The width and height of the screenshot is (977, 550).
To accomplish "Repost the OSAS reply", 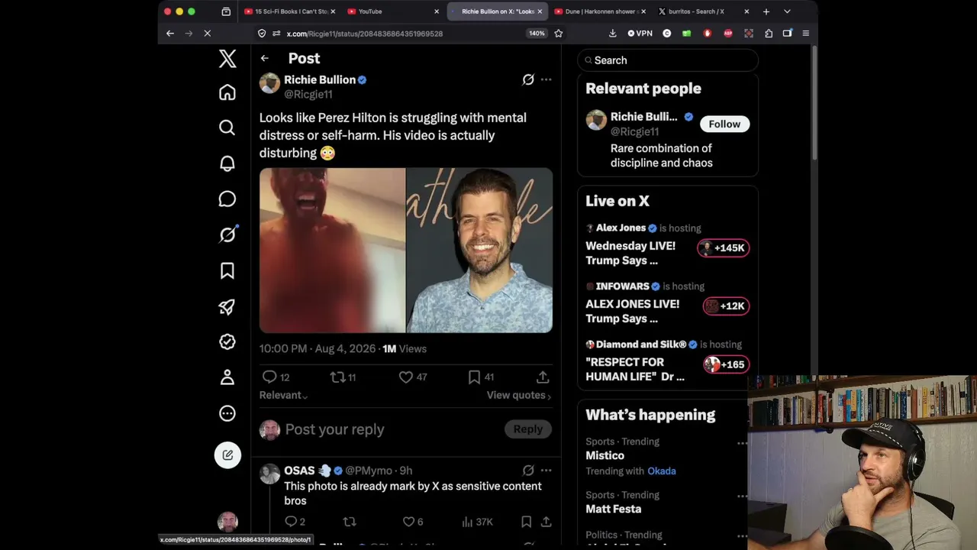I will pos(350,522).
